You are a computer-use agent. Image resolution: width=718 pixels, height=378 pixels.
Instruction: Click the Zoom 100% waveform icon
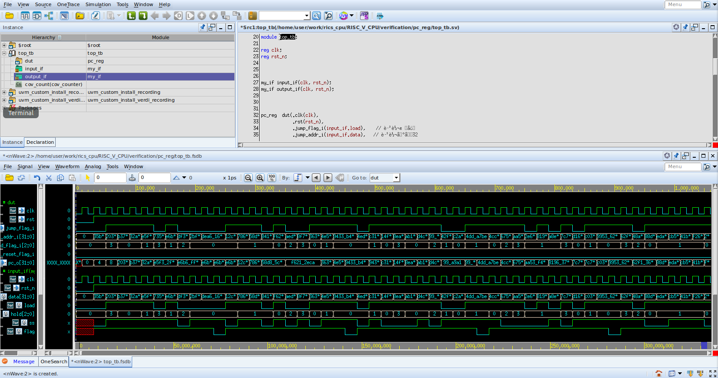(272, 178)
